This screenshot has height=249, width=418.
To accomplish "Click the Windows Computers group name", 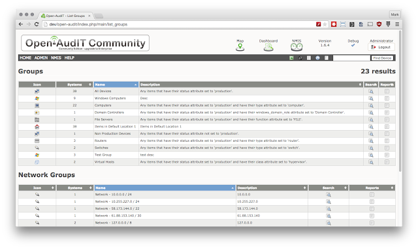I will coord(110,98).
